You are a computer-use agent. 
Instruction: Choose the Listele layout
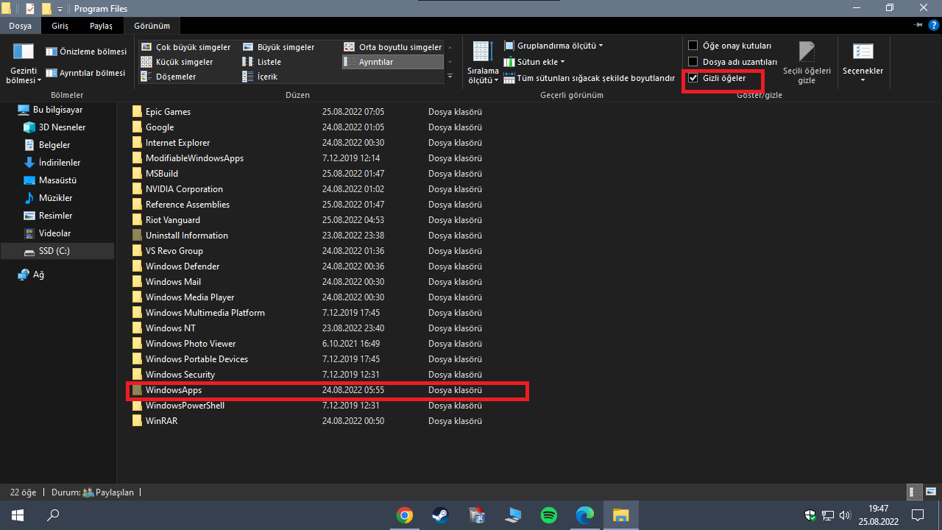coord(262,62)
